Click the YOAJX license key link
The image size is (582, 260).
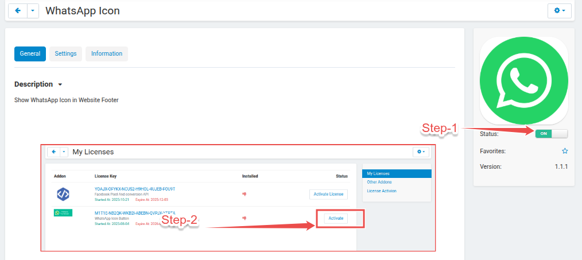(134, 189)
